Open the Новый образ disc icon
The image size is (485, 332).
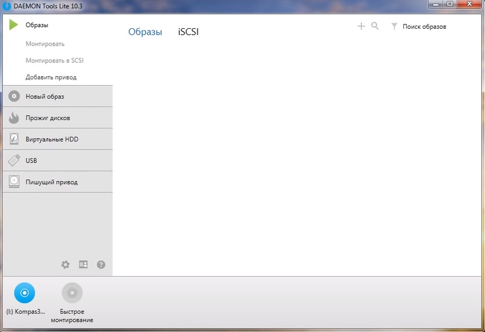(x=14, y=96)
